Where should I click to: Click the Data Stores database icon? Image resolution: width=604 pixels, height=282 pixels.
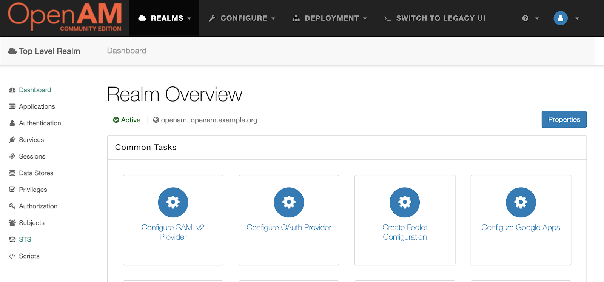tap(12, 173)
